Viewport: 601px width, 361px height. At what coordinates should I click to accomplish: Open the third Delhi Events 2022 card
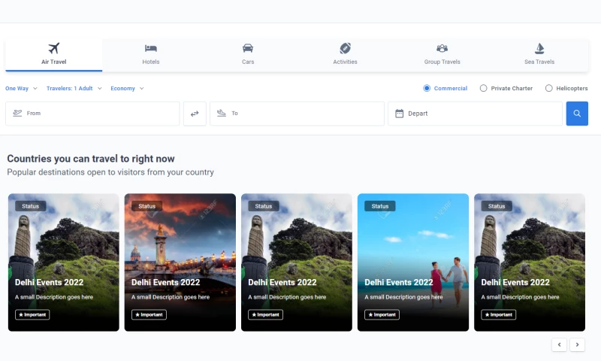[x=297, y=262]
